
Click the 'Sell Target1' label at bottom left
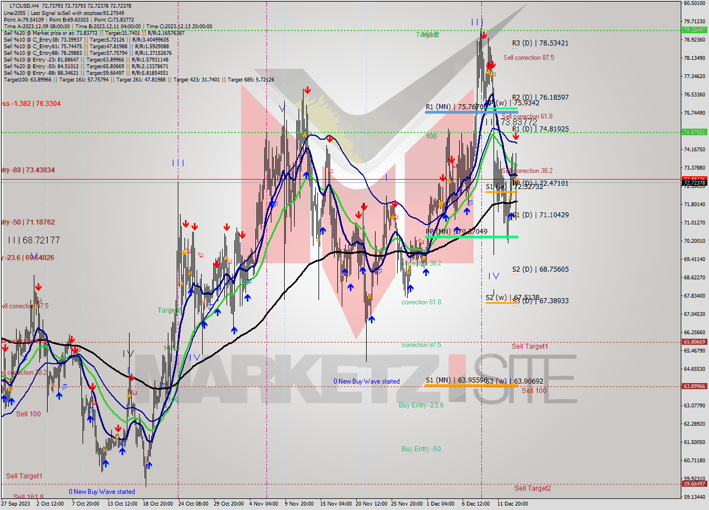24,476
